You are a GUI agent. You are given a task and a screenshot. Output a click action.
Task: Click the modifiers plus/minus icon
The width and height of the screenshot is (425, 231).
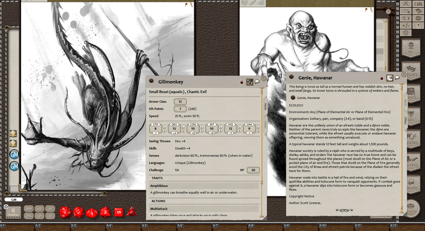[x=406, y=26]
